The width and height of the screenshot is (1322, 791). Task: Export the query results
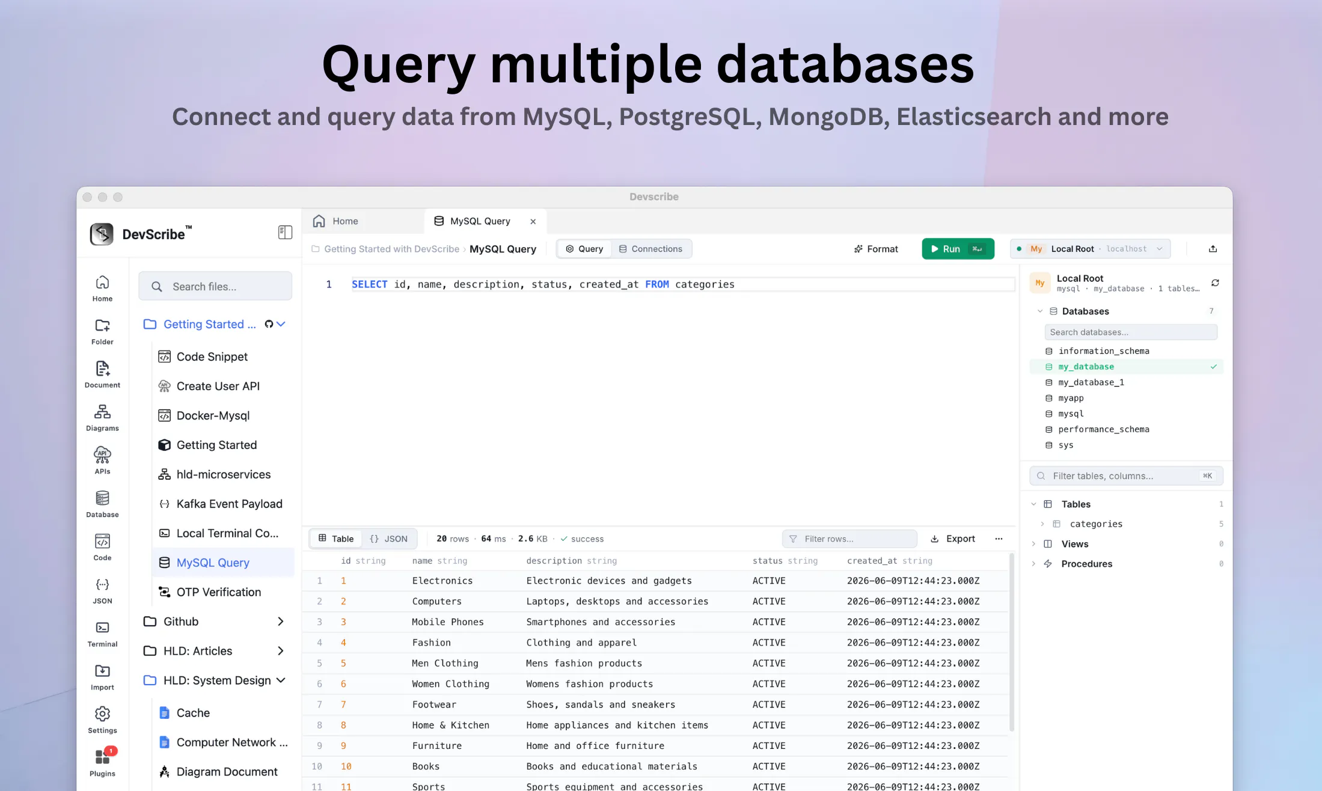tap(953, 539)
